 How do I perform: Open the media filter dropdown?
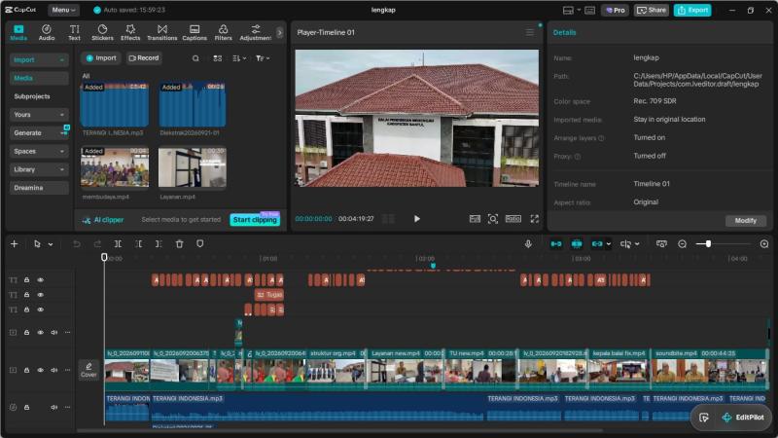click(x=263, y=58)
